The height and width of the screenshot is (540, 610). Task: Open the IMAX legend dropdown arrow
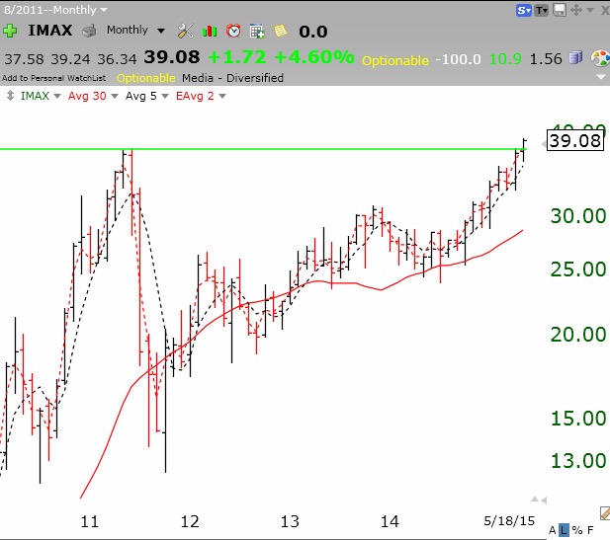click(57, 96)
